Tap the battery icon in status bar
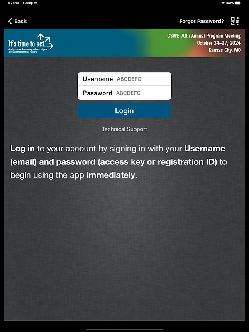 pyautogui.click(x=238, y=3)
